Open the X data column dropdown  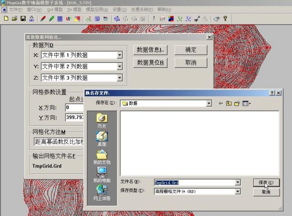[120, 55]
